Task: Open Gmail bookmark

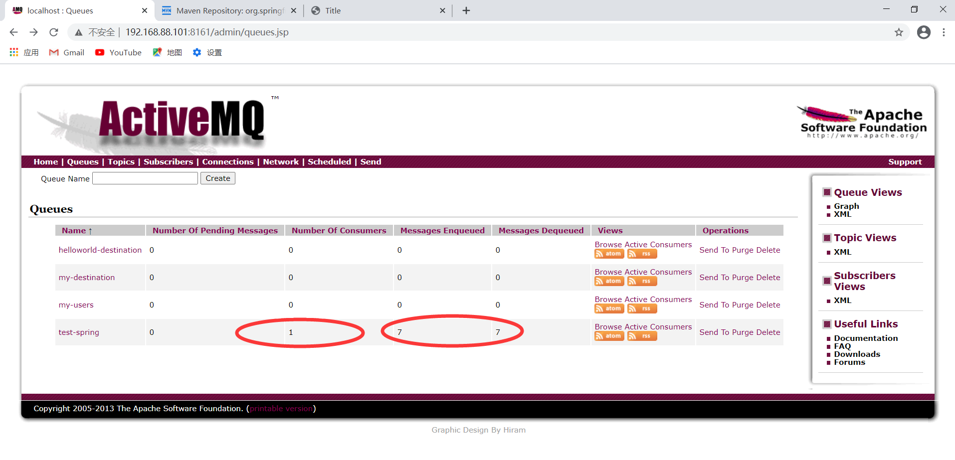Action: click(x=67, y=52)
